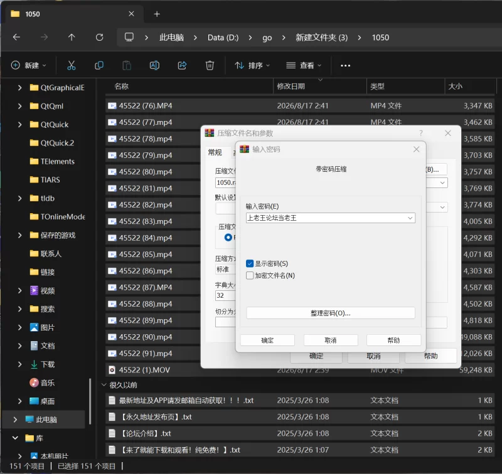Click the 下载 downloads arrow icon
This screenshot has width=502, height=474.
pyautogui.click(x=34, y=364)
